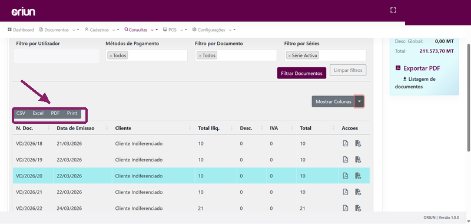The width and height of the screenshot is (471, 224).
Task: Export table as CSV
Action: click(21, 113)
